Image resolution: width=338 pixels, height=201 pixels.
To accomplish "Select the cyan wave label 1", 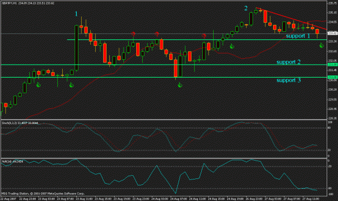I will click(x=76, y=14).
